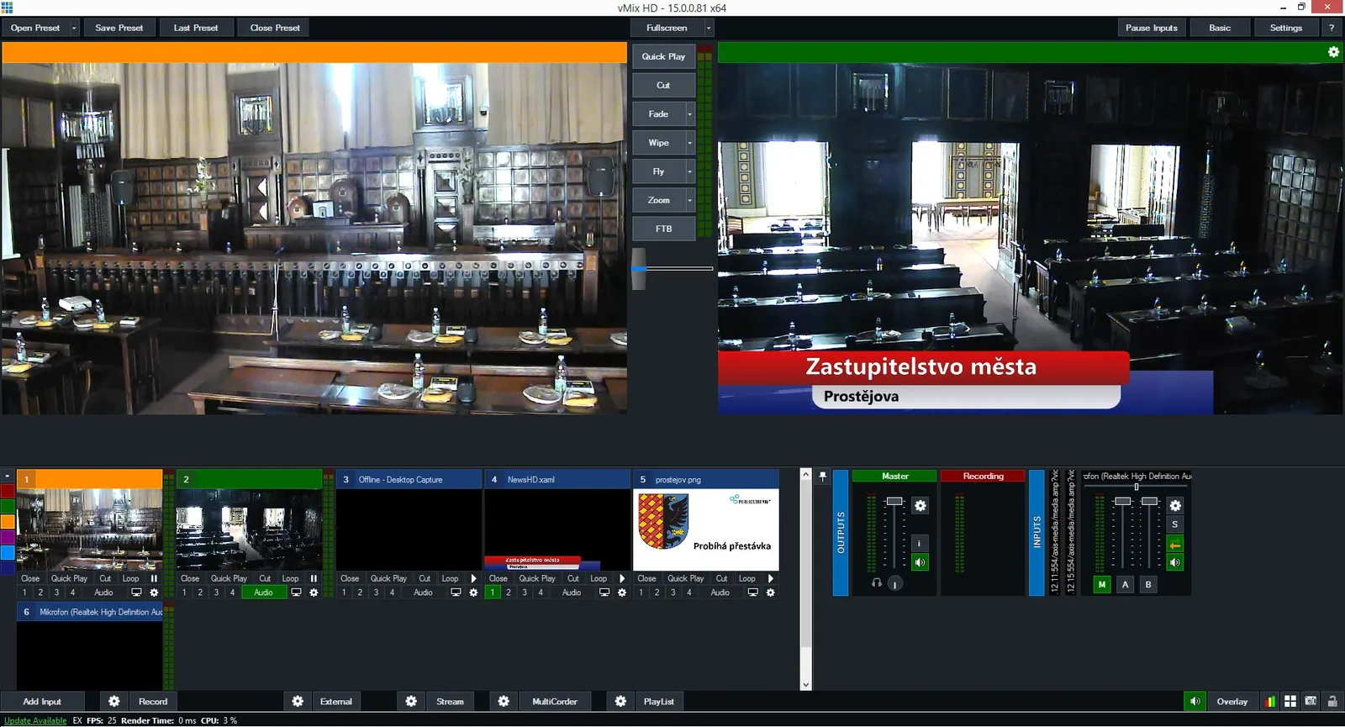1345x727 pixels.
Task: Toggle bus B for microphone input
Action: coord(1148,584)
